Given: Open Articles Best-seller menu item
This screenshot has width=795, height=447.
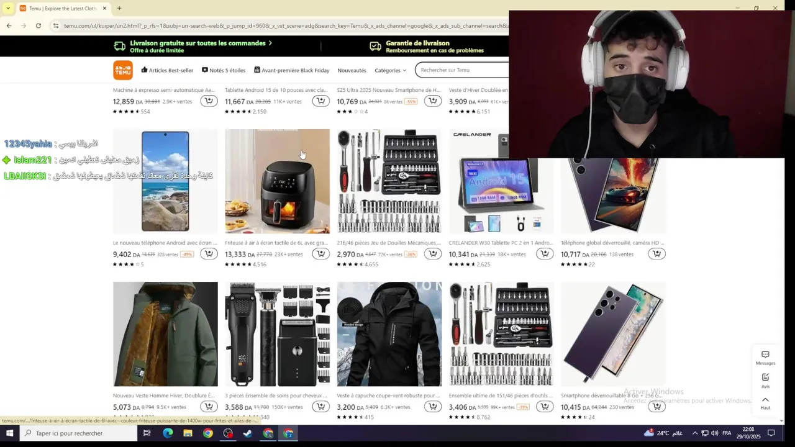Looking at the screenshot, I should [167, 70].
